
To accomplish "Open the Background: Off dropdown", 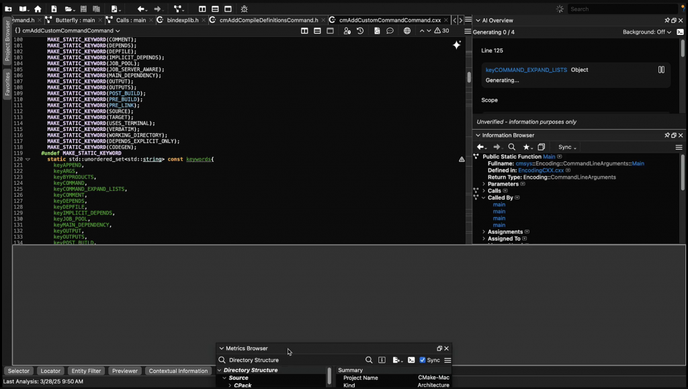I will pyautogui.click(x=647, y=32).
